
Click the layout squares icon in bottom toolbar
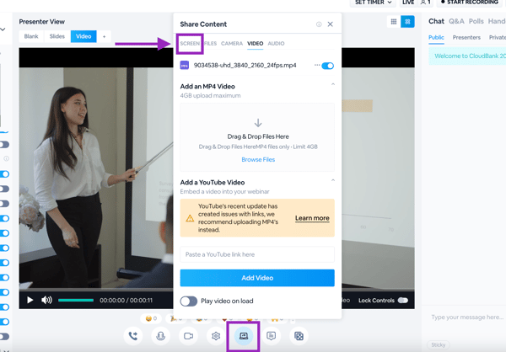[299, 336]
